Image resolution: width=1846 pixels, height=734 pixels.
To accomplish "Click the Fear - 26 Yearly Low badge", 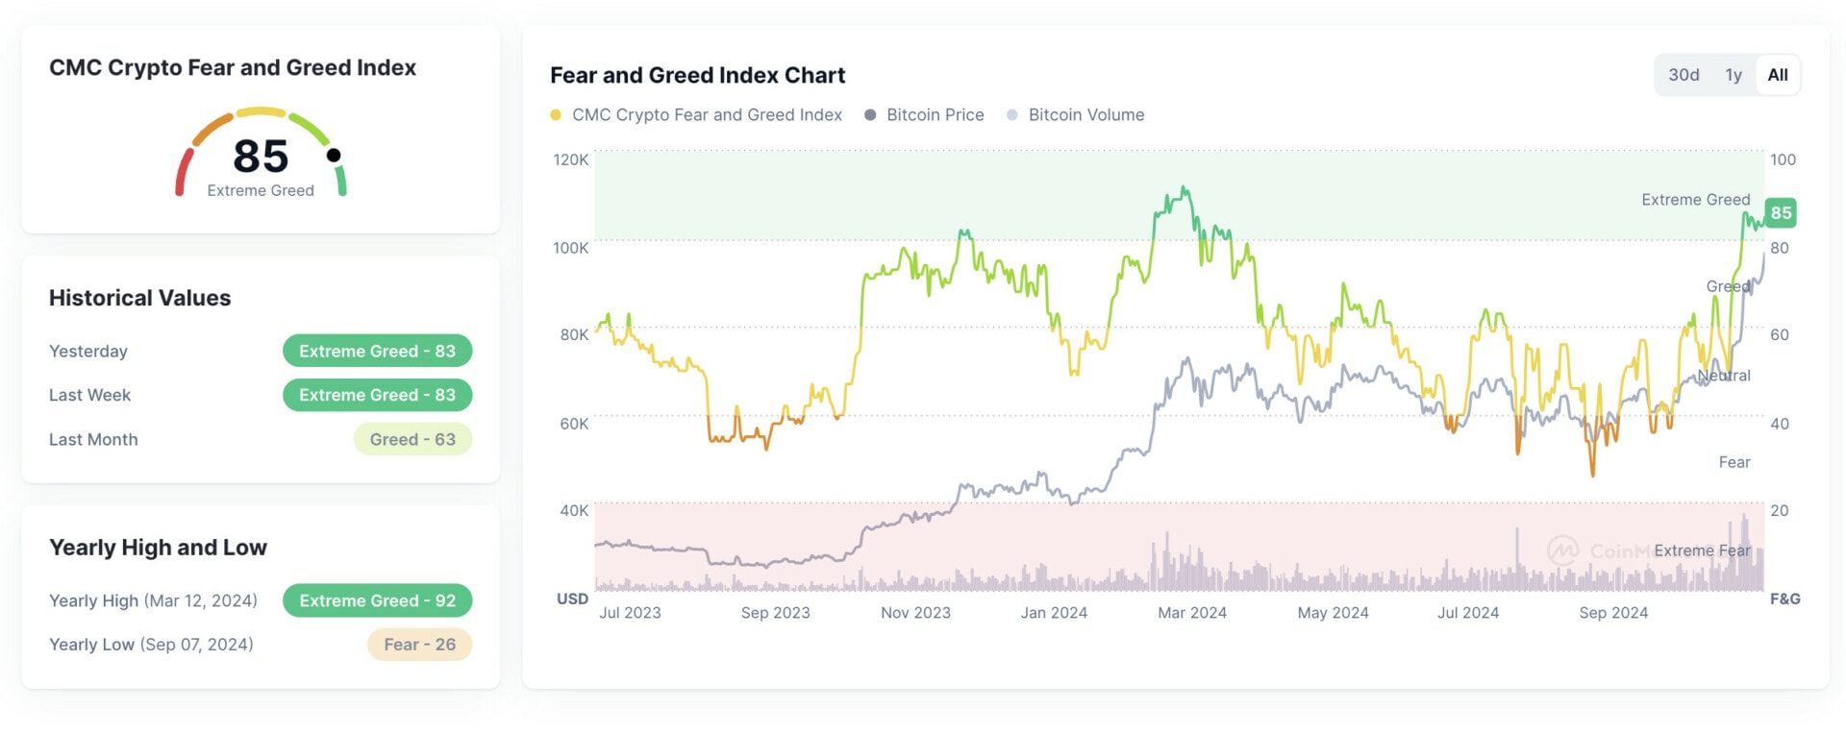I will pos(419,645).
